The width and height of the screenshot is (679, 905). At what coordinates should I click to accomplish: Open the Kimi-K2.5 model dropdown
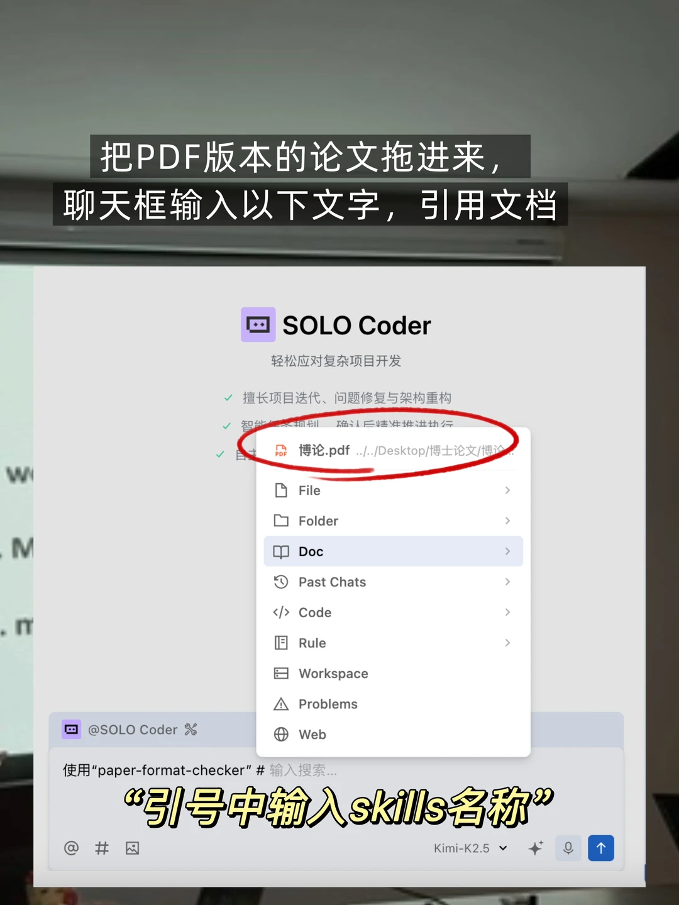(470, 848)
